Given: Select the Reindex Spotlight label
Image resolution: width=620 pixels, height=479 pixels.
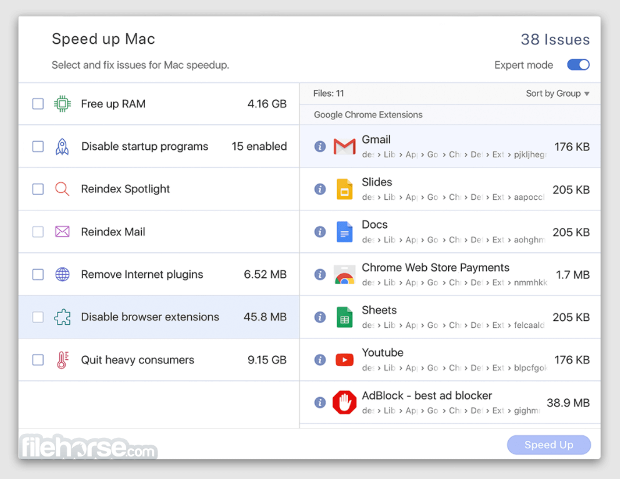Looking at the screenshot, I should (x=126, y=189).
